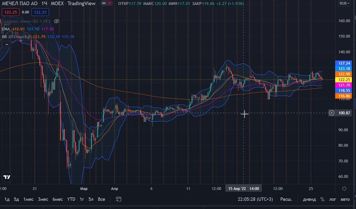The image size is (356, 209).
Task: Select the 1д time range
Action: 7,199
